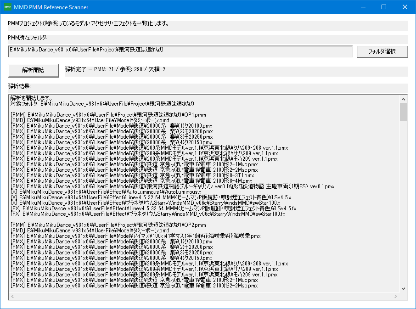Viewport: 416px width, 309px height.
Task: Click the PMM所在フォルダ label
Action: coord(28,38)
